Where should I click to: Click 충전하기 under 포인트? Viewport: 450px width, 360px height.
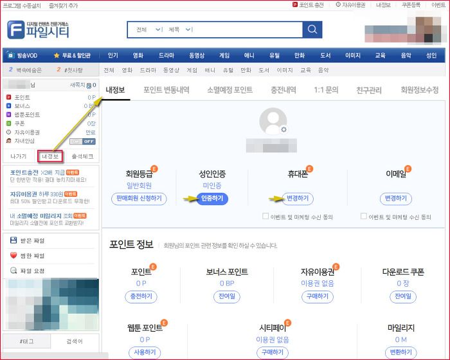click(x=141, y=296)
